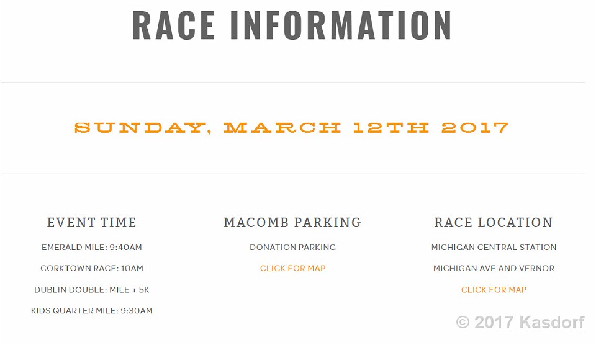Click the Donation Parking text
The image size is (596, 345).
(x=292, y=248)
